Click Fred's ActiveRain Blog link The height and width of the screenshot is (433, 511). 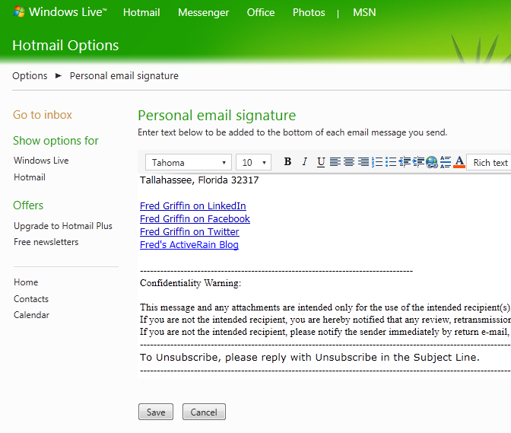(189, 245)
